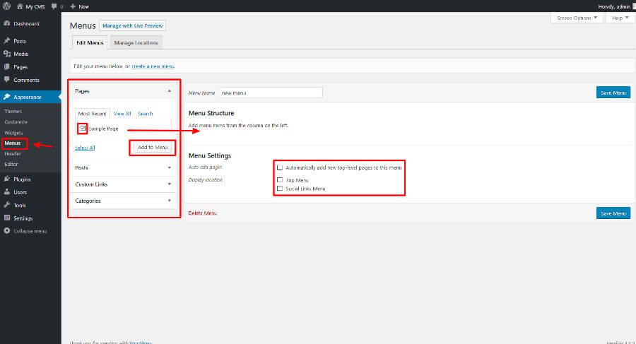Screen dimensions: 636x344
Task: Click Howdy, admin account text
Action: [x=614, y=6]
